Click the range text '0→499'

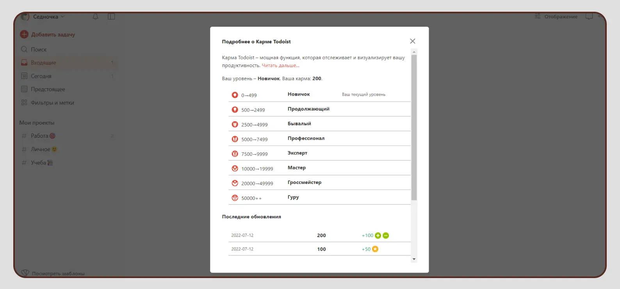tap(249, 95)
